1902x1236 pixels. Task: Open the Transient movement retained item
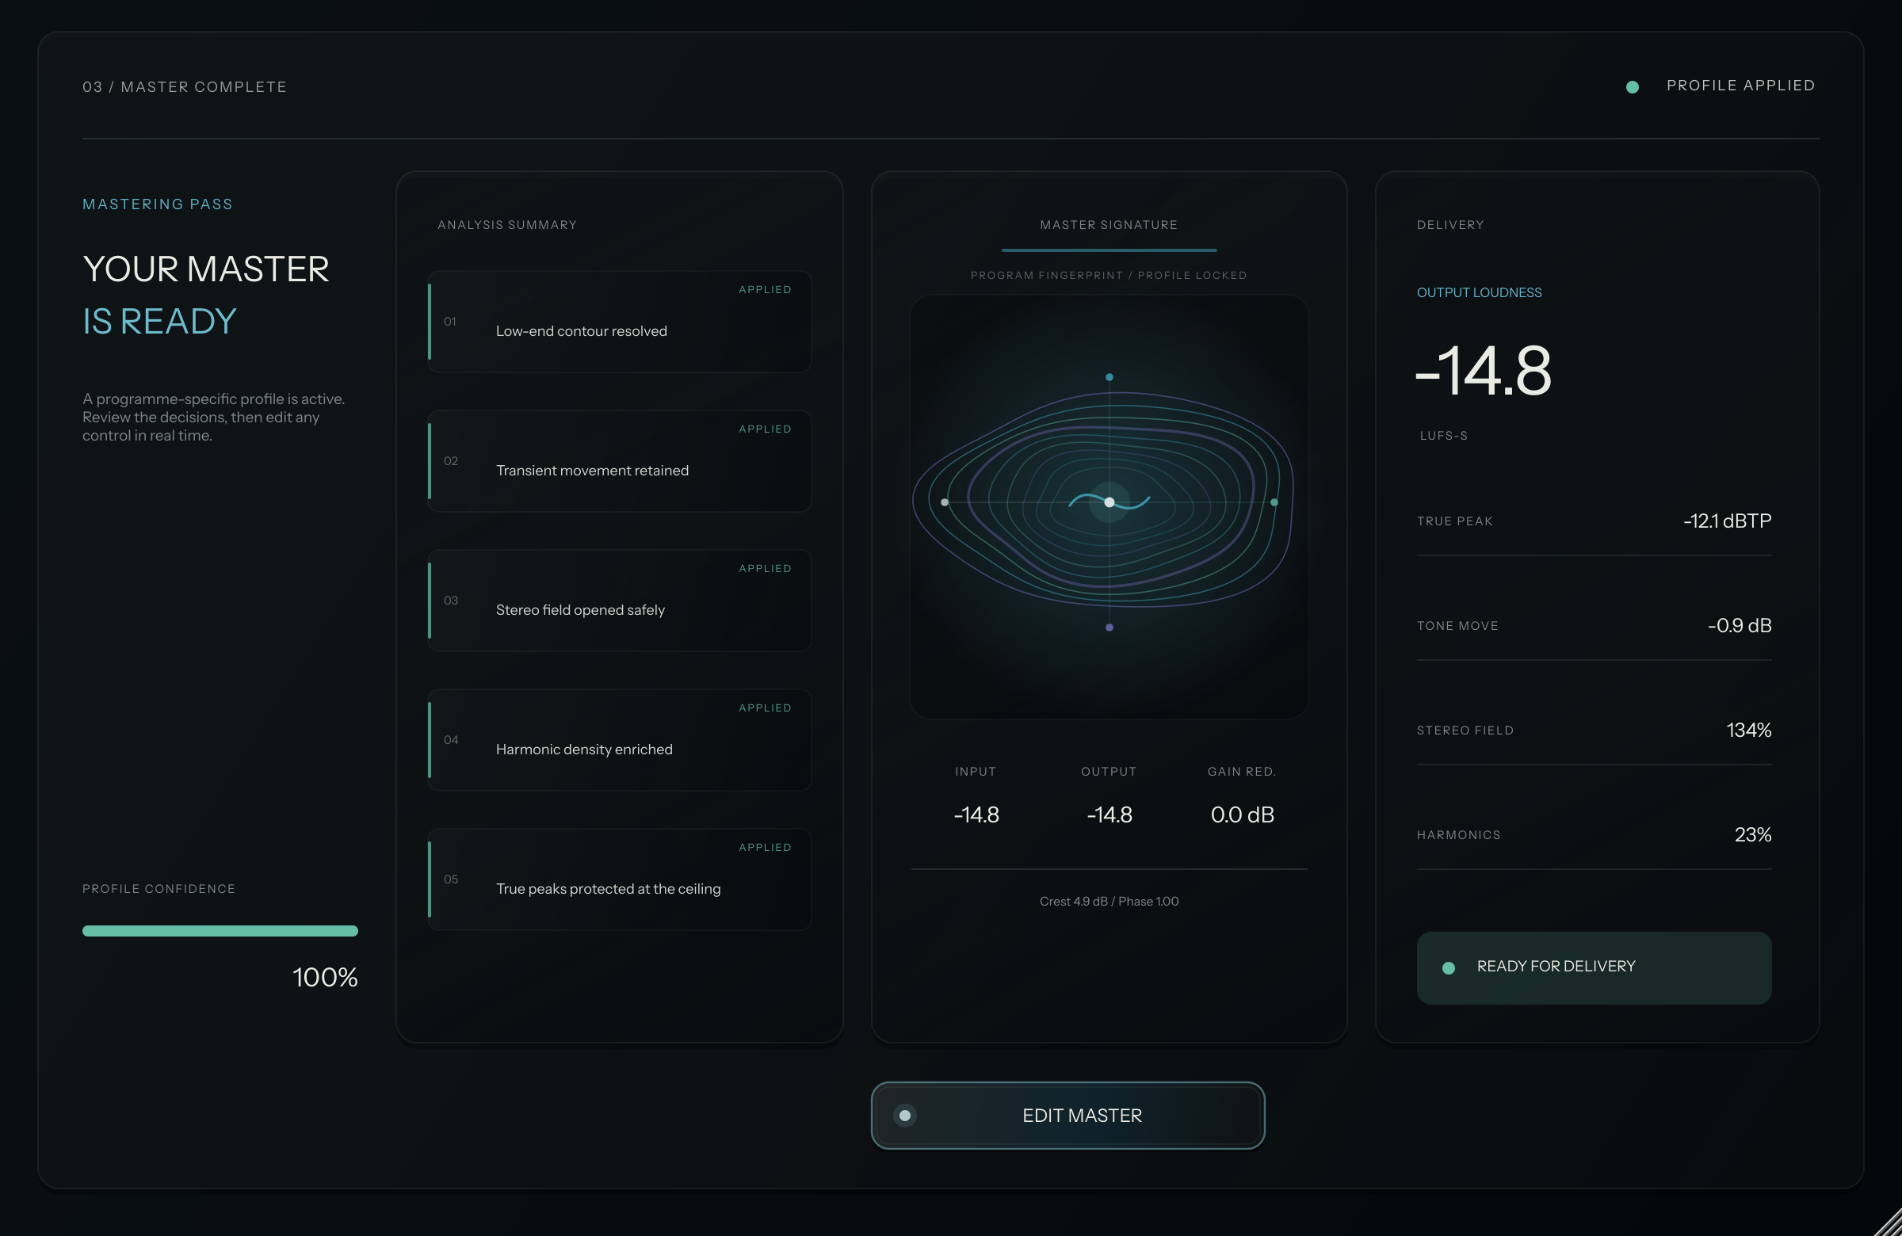[x=620, y=461]
